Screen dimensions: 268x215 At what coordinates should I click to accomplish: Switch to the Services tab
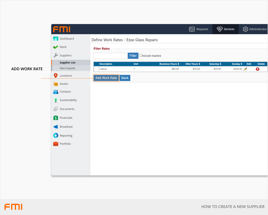pos(225,29)
